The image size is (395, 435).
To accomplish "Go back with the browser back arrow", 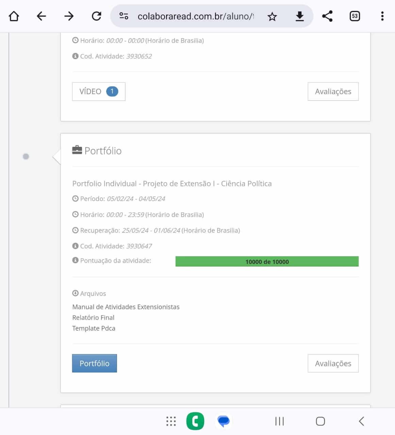I will 41,16.
